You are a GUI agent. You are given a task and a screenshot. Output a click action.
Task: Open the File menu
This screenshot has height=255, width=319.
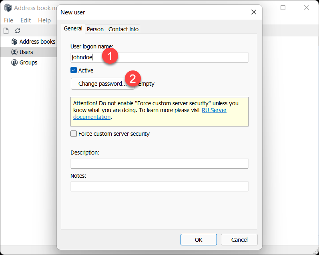click(x=8, y=20)
